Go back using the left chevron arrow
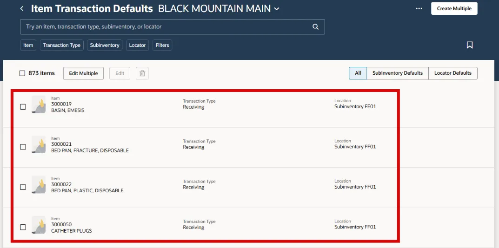 (22, 8)
